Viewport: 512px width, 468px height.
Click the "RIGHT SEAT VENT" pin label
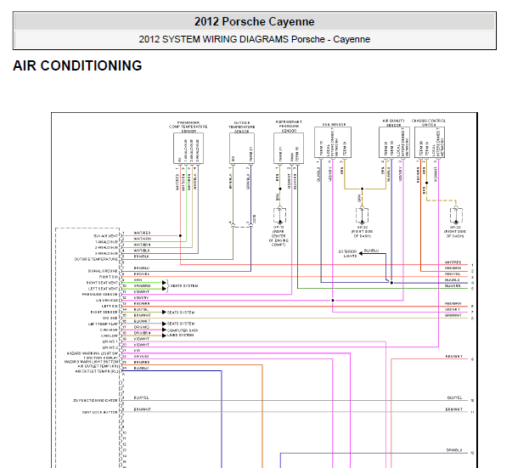coord(102,283)
